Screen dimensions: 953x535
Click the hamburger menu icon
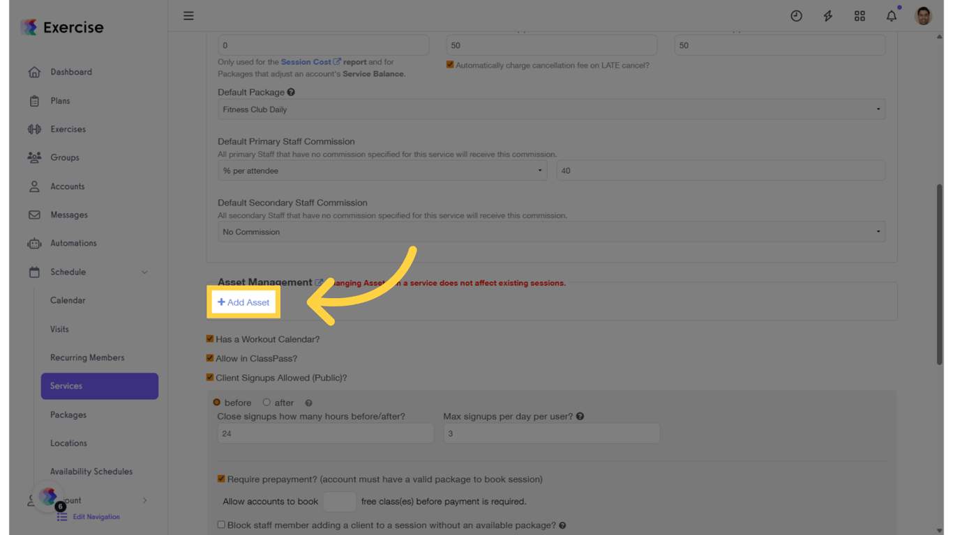[x=188, y=15]
